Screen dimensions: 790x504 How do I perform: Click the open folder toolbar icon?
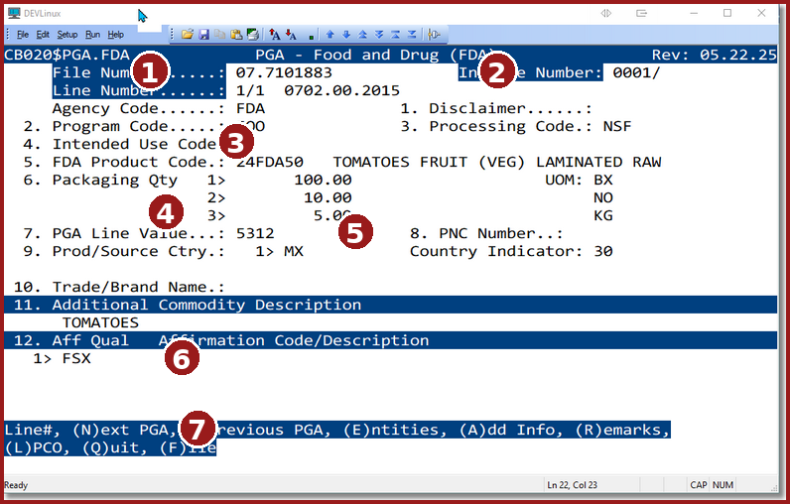pos(187,34)
